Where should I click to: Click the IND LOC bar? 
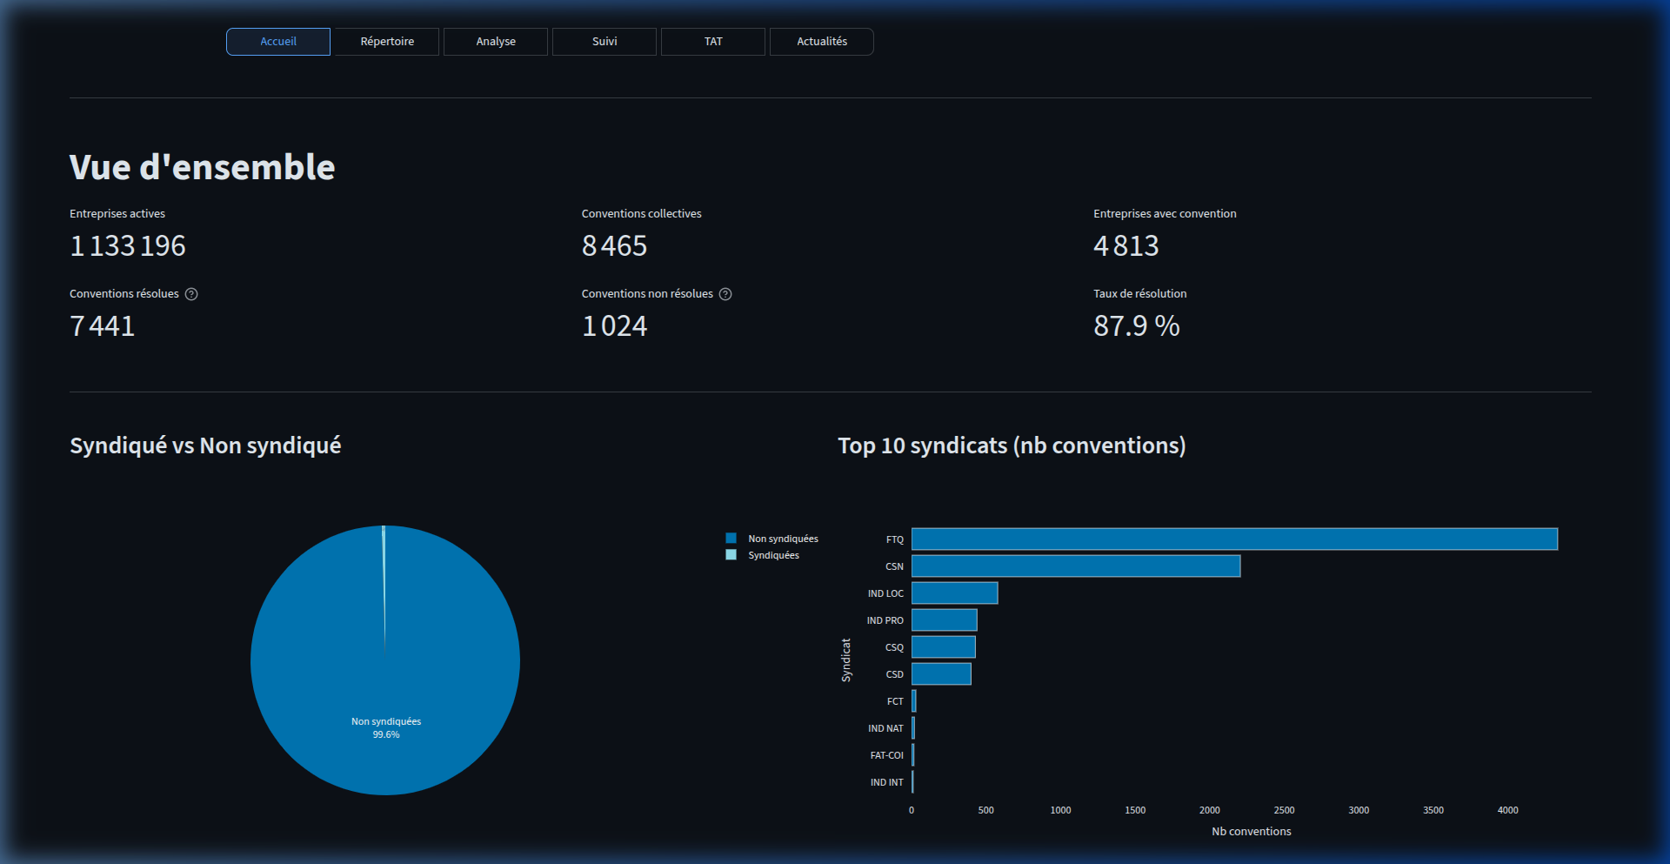954,593
